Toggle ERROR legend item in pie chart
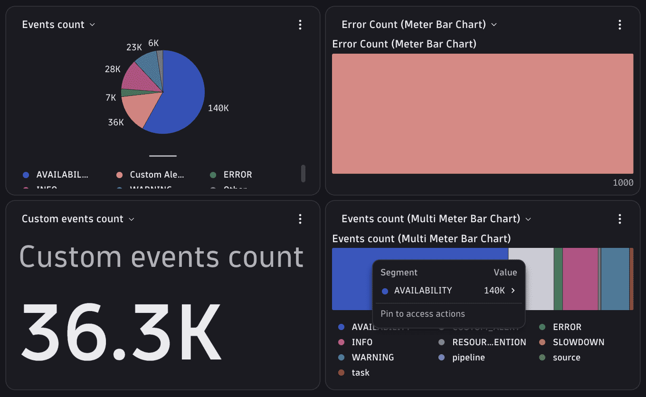 pyautogui.click(x=231, y=175)
